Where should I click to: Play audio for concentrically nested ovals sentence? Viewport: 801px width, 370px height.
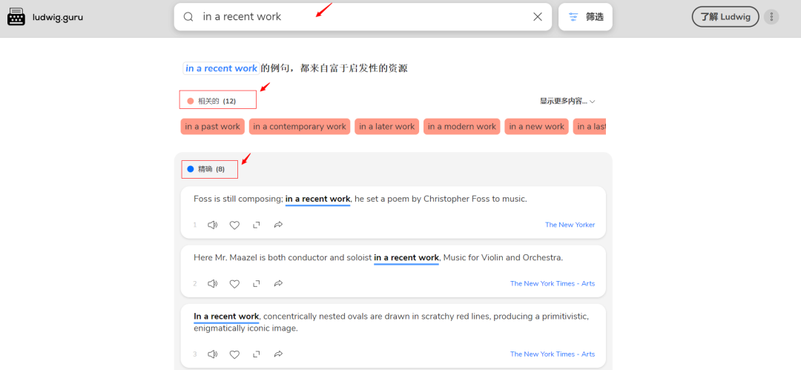(x=213, y=354)
